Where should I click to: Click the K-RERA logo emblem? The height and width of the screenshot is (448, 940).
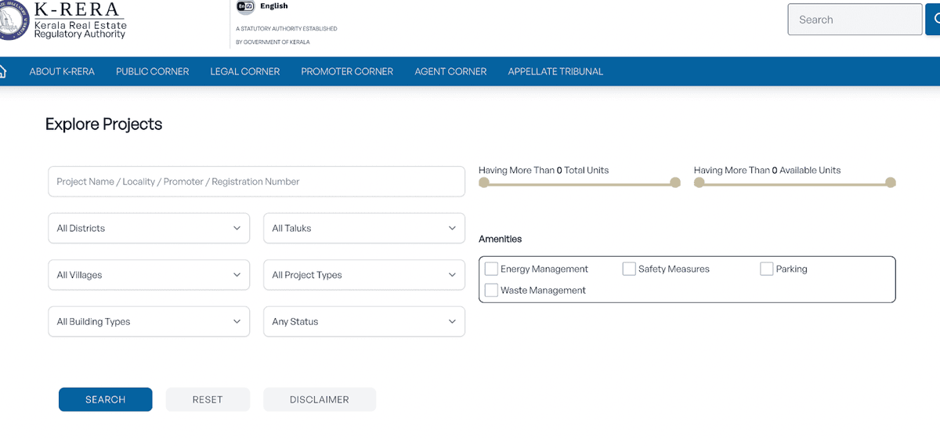(x=13, y=20)
